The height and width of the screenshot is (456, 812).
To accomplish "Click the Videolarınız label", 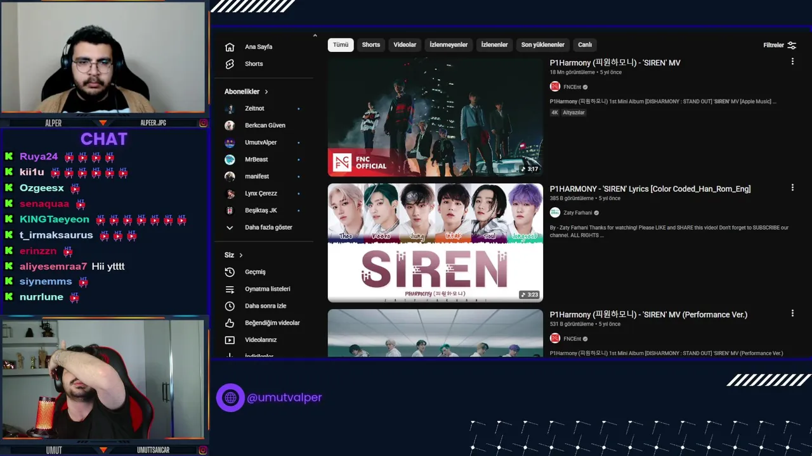I will pyautogui.click(x=261, y=340).
